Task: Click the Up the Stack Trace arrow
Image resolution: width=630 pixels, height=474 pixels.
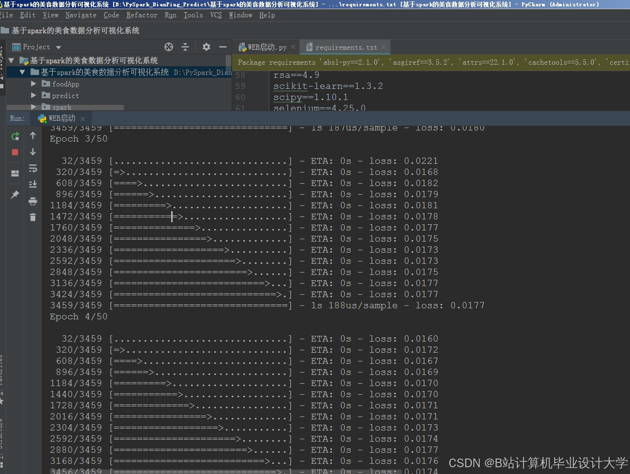Action: 33,136
